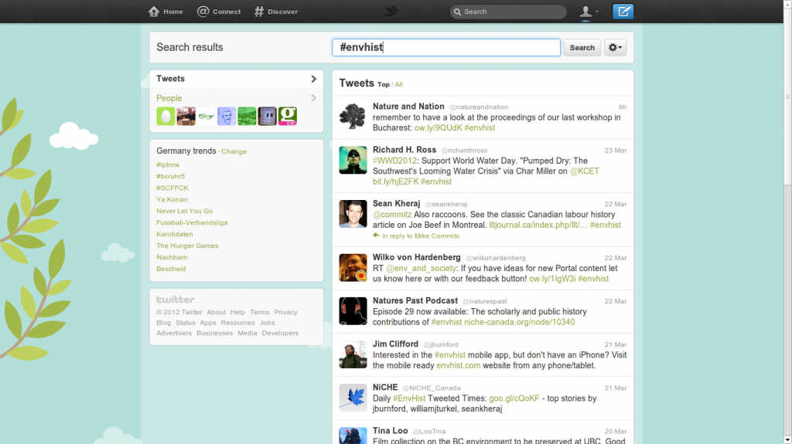Select the Tweets sidebar tab
This screenshot has height=444, width=792.
click(237, 79)
